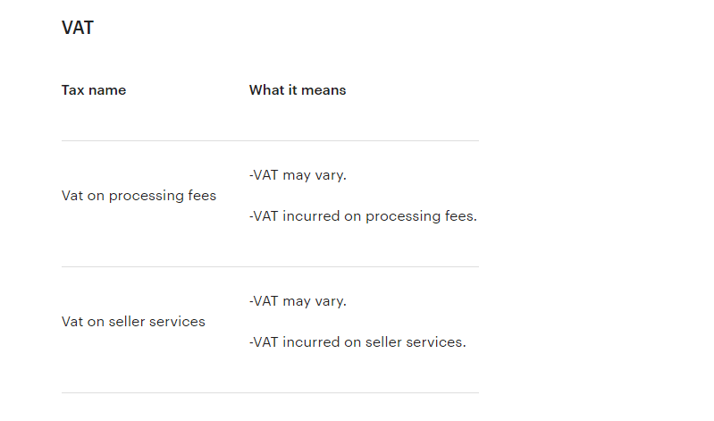Click divider between processing fees and seller services rows
Image resolution: width=714 pixels, height=421 pixels.
coord(270,267)
